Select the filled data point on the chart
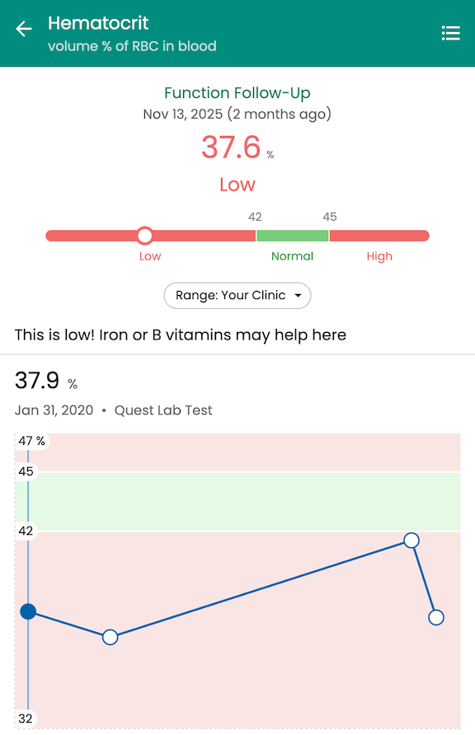The width and height of the screenshot is (475, 735). click(x=28, y=611)
